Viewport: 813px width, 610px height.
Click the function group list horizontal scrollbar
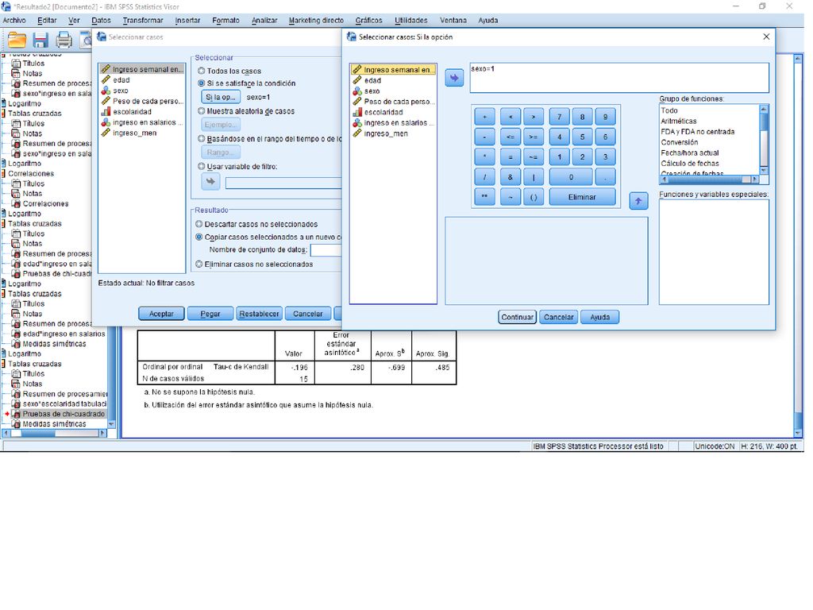[709, 180]
